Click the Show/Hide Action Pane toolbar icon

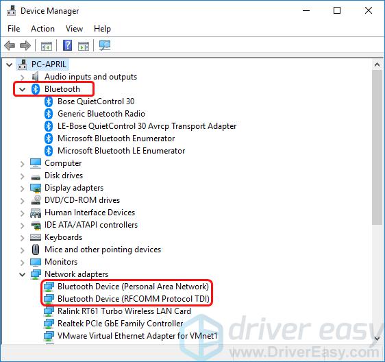point(84,46)
